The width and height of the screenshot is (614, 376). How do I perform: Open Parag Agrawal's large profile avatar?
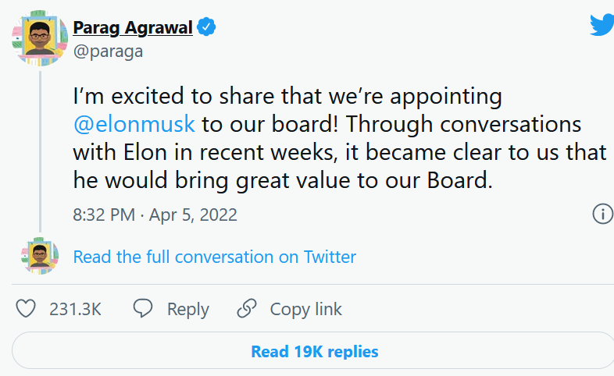click(x=39, y=39)
